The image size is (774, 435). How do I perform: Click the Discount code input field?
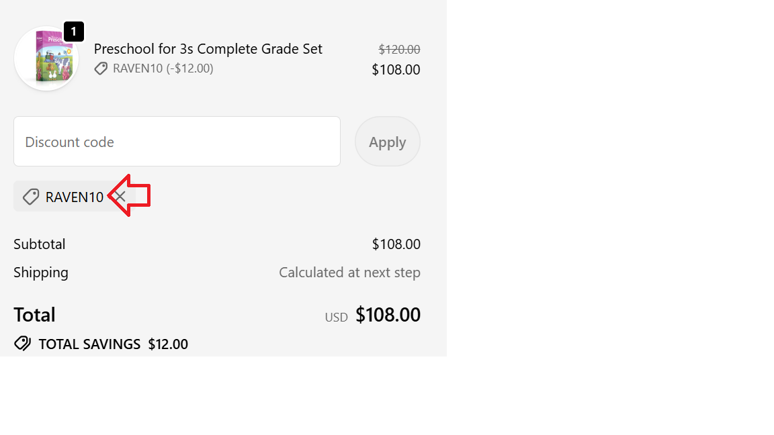177,142
